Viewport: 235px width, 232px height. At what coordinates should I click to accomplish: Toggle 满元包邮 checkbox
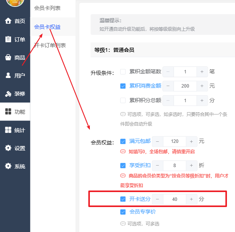click(x=123, y=141)
